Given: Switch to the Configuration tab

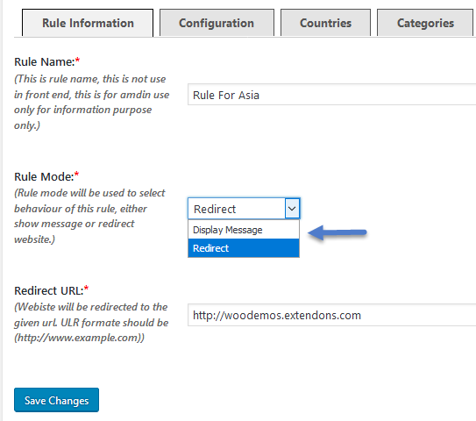Looking at the screenshot, I should [x=217, y=23].
